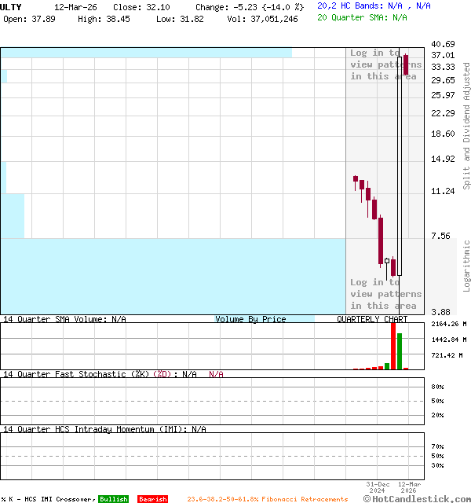Image resolution: width=471 pixels, height=503 pixels.
Task: Click the bottom 'Log in to view patterns' text
Action: (385, 294)
